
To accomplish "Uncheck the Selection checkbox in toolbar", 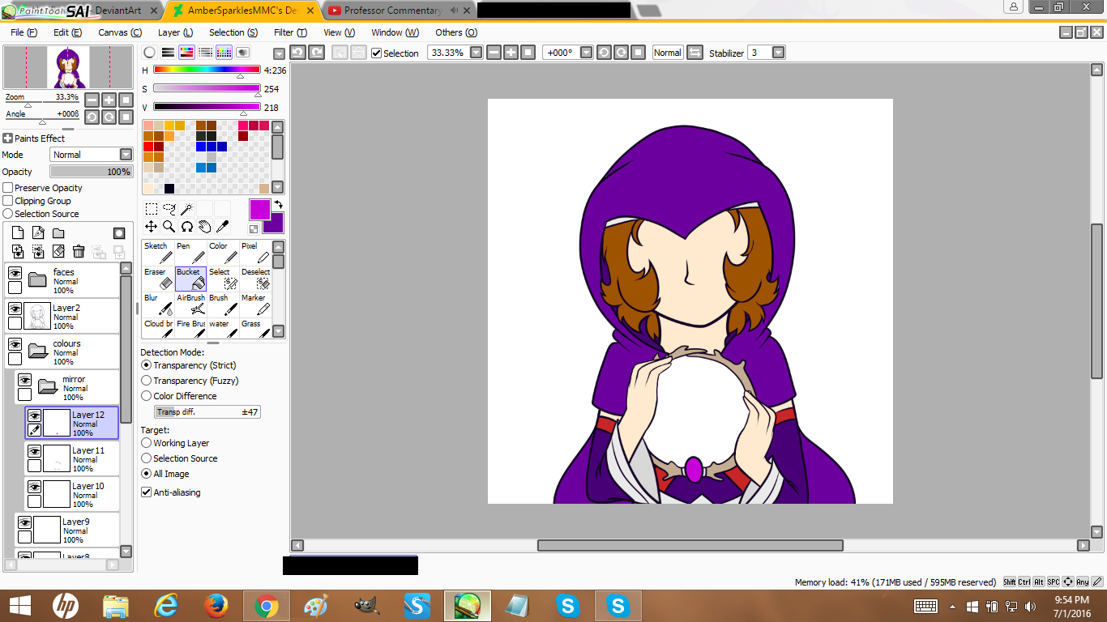I will point(376,53).
